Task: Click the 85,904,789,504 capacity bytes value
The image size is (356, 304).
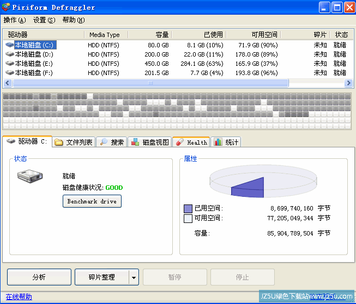Action: tap(290, 233)
